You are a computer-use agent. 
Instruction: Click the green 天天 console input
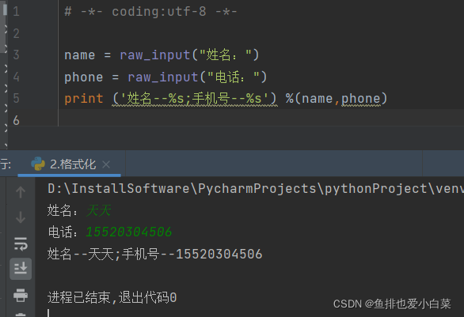(98, 210)
